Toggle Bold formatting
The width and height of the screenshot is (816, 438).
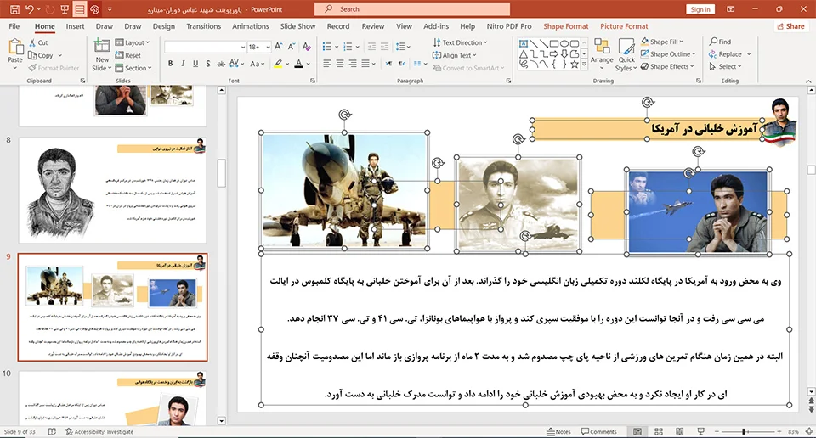click(170, 64)
